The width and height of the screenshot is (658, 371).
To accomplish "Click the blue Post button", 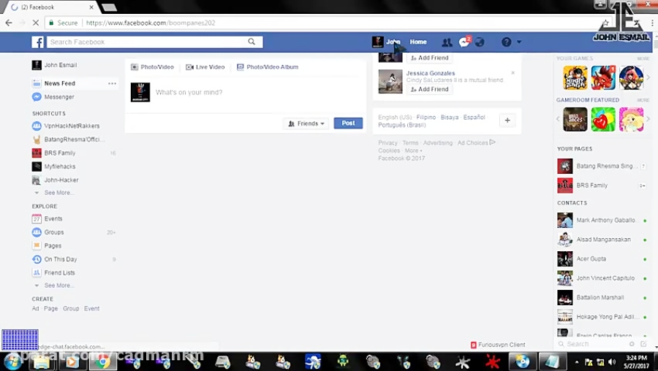I will (x=348, y=123).
